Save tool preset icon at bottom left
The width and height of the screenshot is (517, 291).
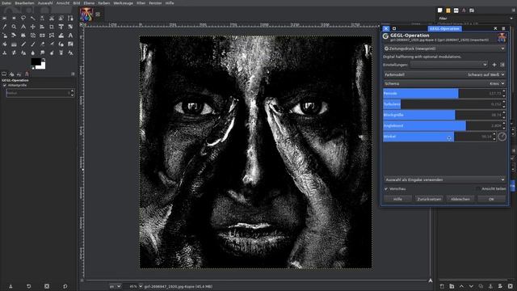11,286
